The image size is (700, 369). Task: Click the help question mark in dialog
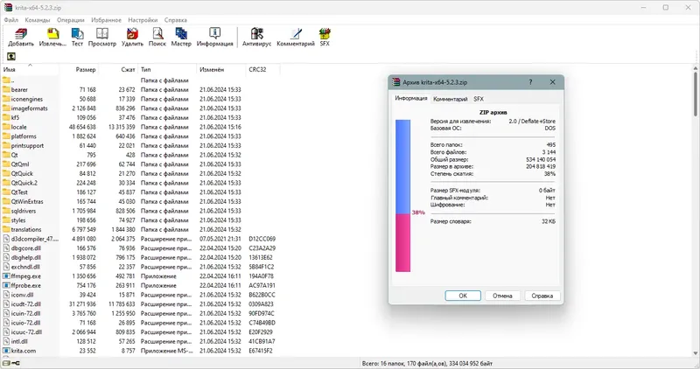click(x=530, y=82)
